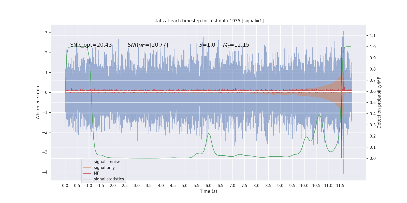
Task: Click the right y-axis tick label 0.3
Action: pyautogui.click(x=373, y=125)
